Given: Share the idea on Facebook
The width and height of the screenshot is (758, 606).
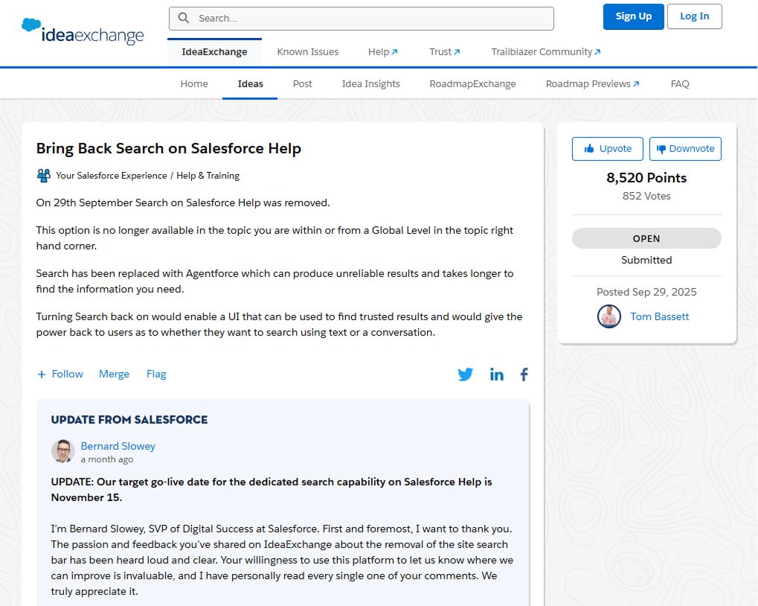Looking at the screenshot, I should point(524,374).
